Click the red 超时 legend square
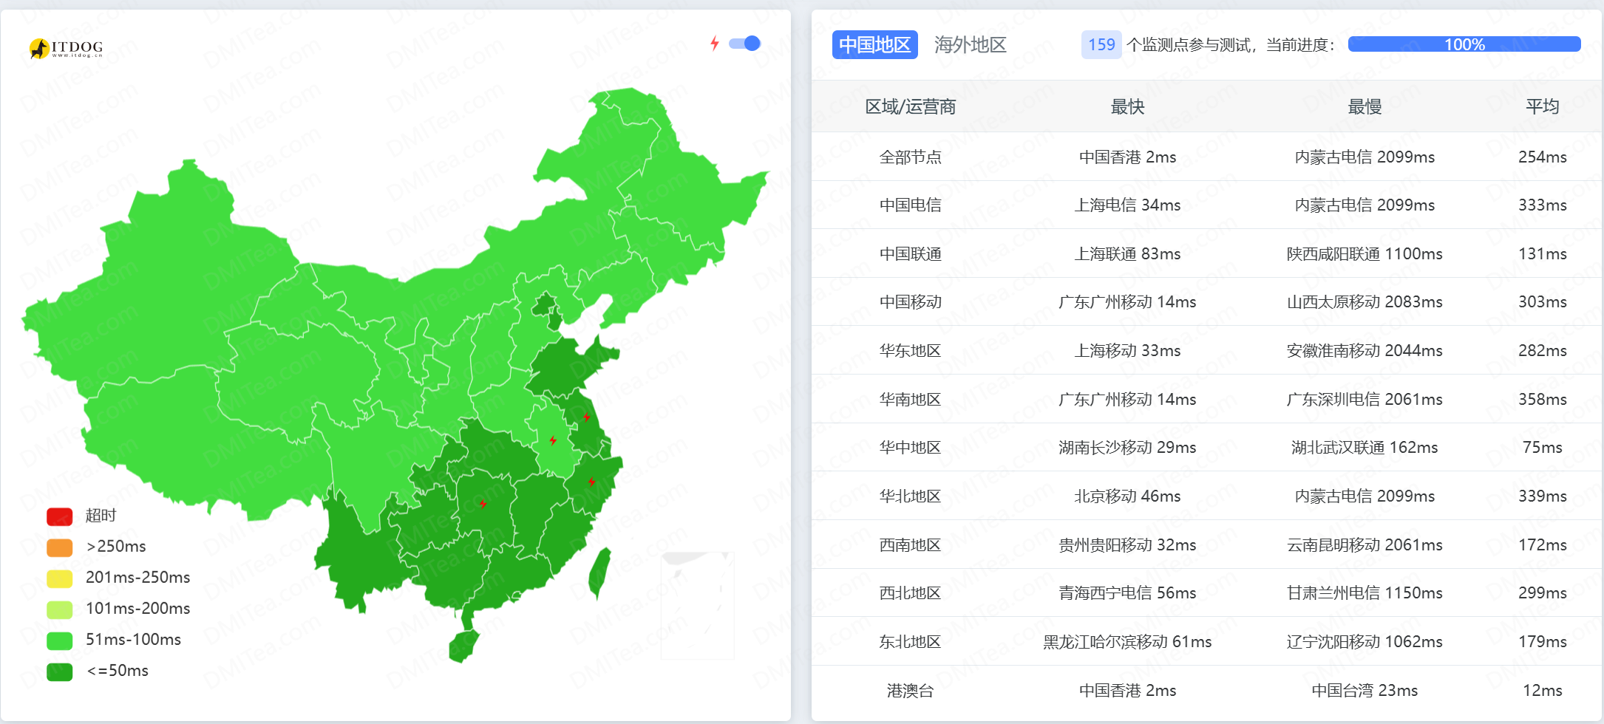The width and height of the screenshot is (1604, 724). pyautogui.click(x=59, y=516)
